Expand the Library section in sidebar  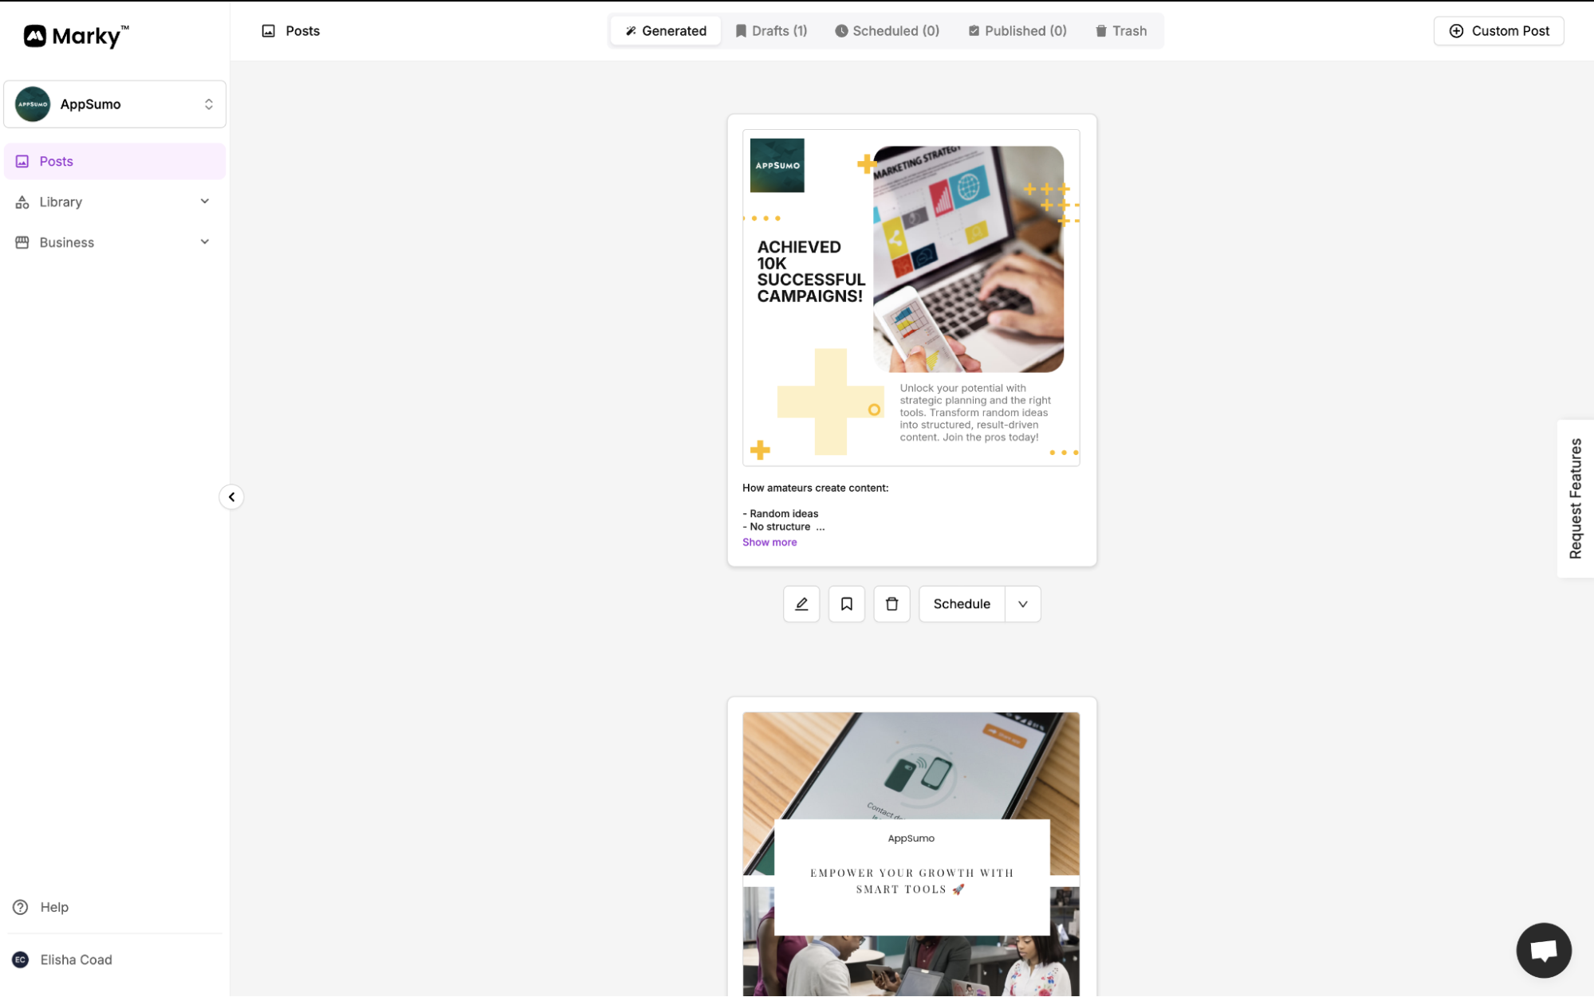206,202
